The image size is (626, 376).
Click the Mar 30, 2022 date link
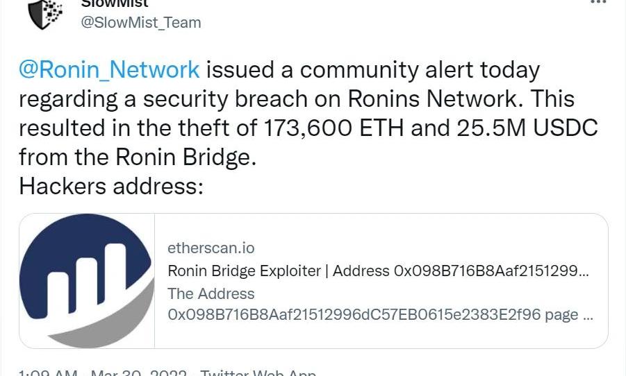tap(138, 373)
